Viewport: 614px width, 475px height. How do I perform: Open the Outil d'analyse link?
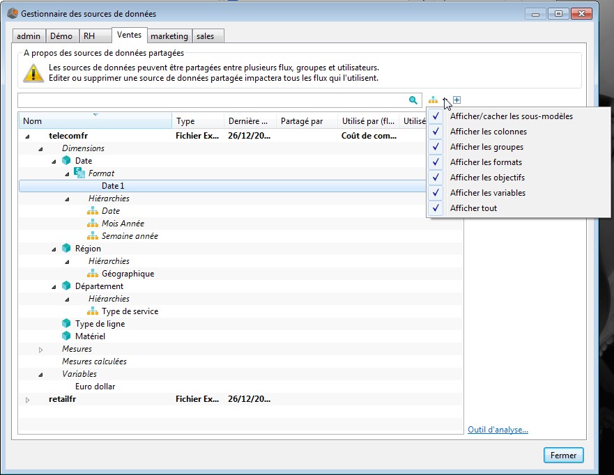[x=498, y=430]
